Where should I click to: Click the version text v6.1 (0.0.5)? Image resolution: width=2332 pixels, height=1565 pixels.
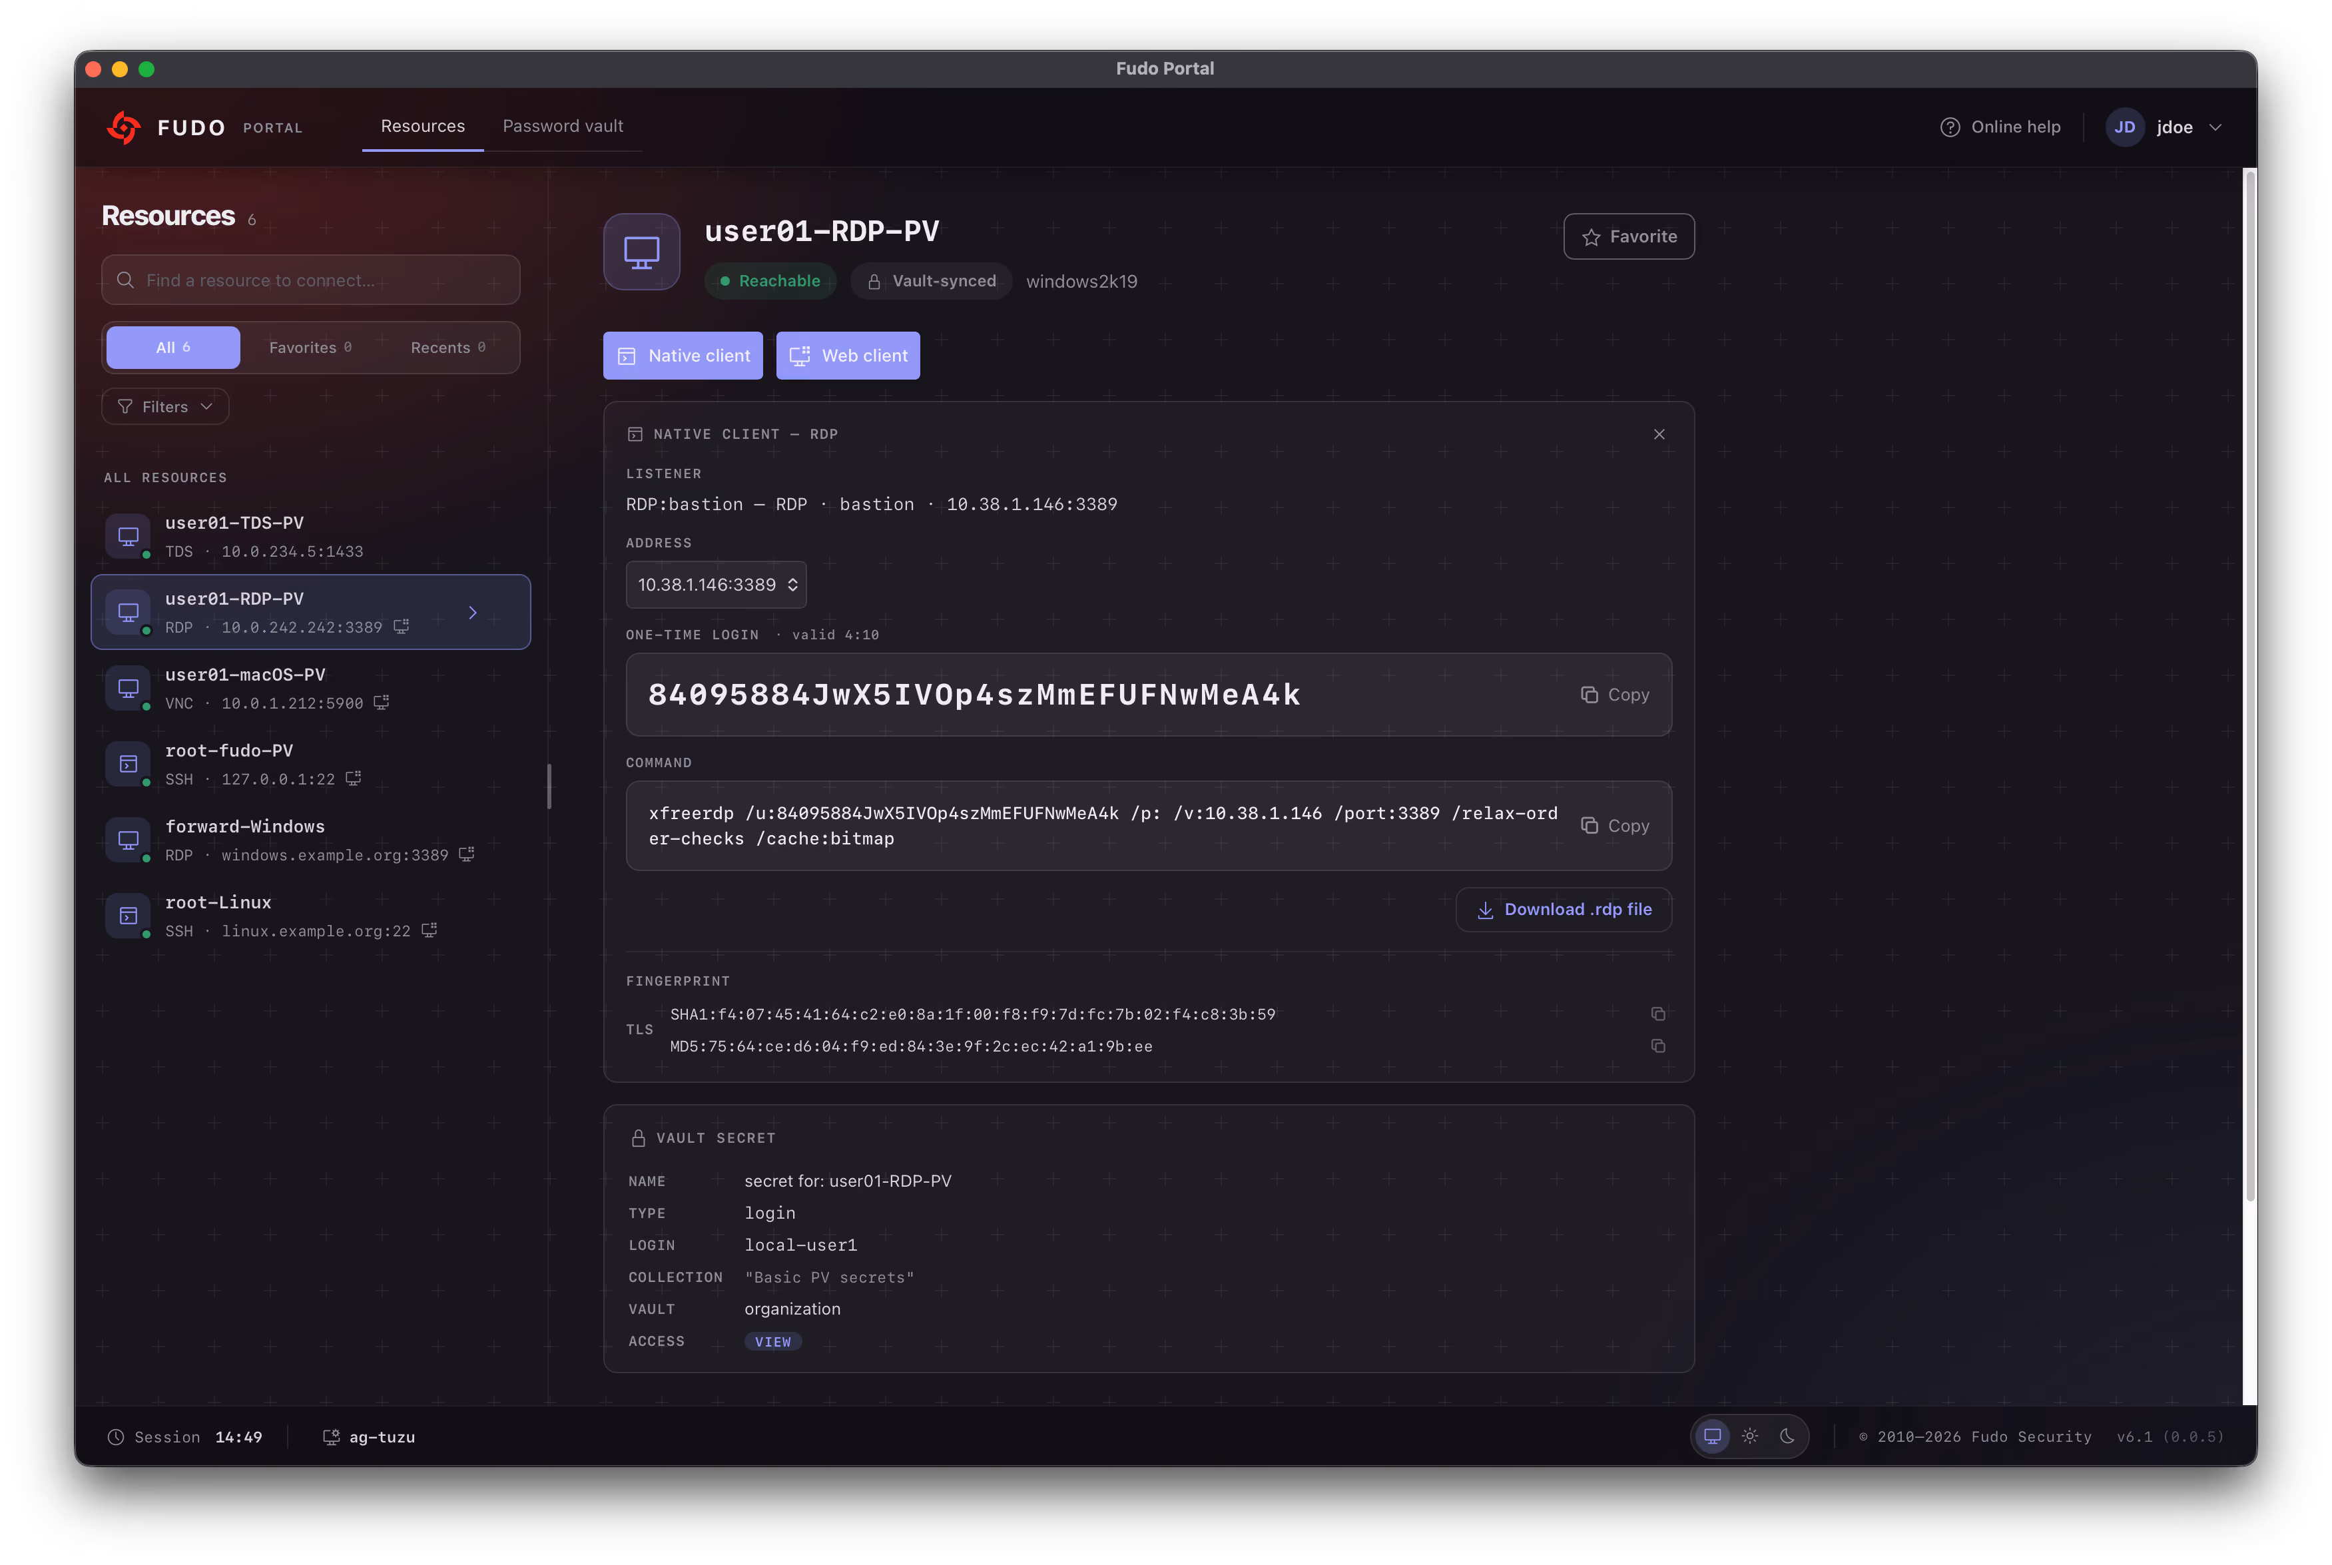(x=2170, y=1437)
